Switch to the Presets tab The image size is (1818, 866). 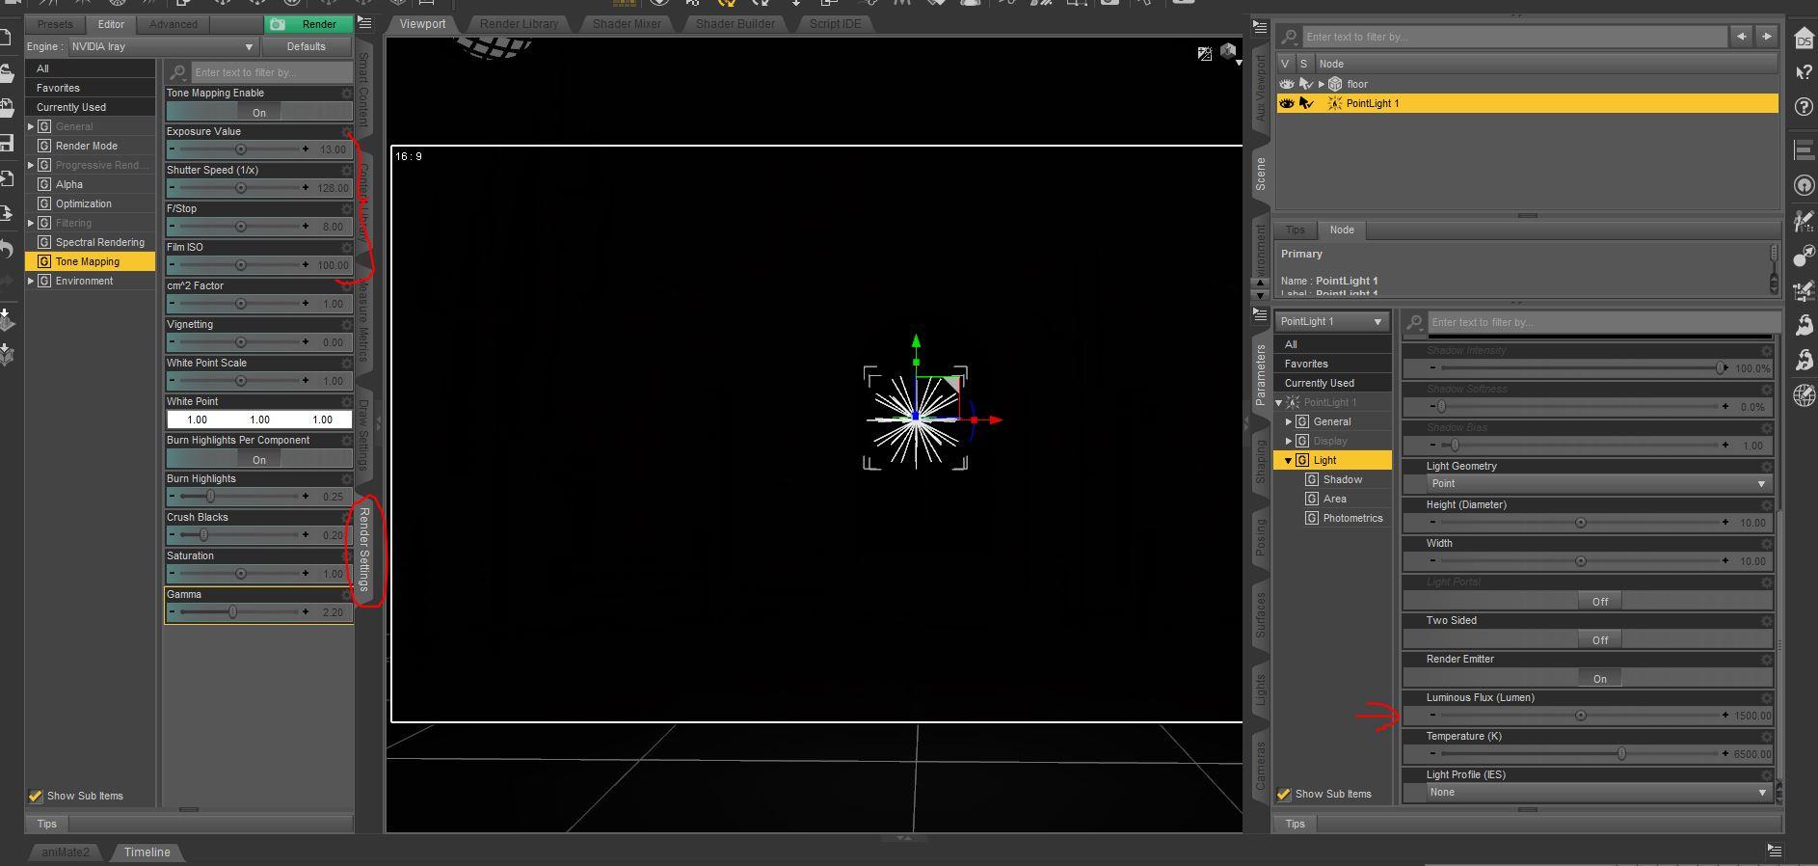55,24
